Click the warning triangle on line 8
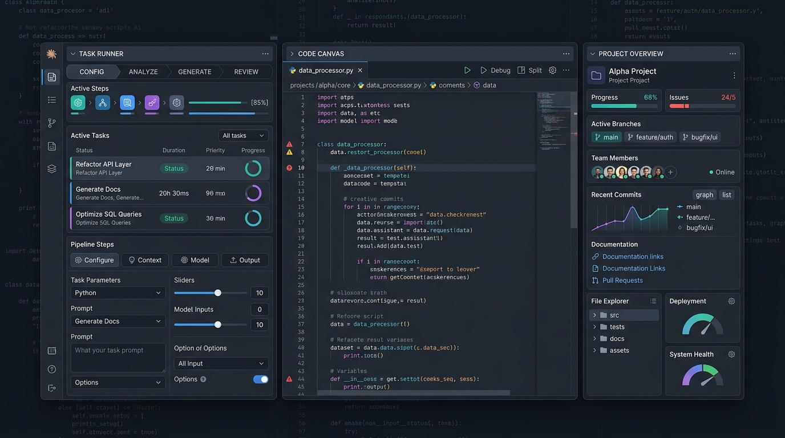 tap(289, 152)
